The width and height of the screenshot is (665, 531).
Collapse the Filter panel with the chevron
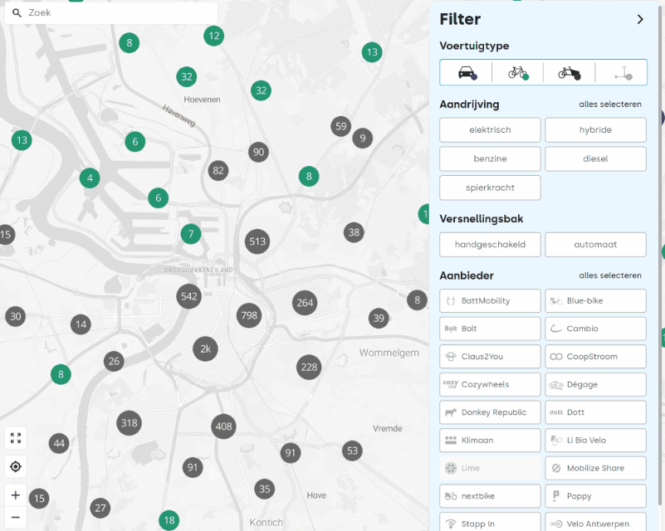point(640,19)
